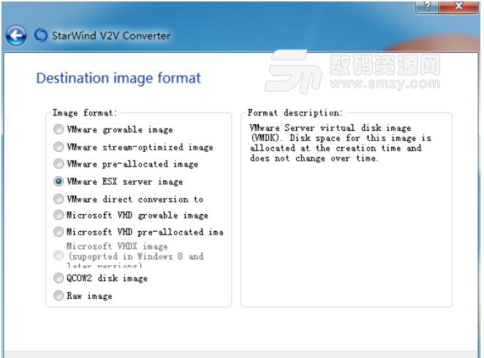
Task: Close the StarWind V2V Converter window
Action: (459, 6)
